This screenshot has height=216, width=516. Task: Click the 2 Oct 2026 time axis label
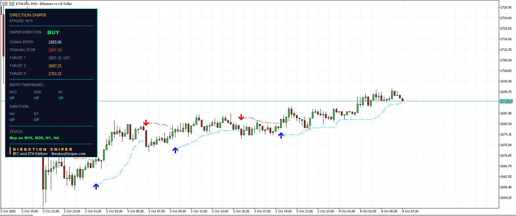(x=8, y=211)
